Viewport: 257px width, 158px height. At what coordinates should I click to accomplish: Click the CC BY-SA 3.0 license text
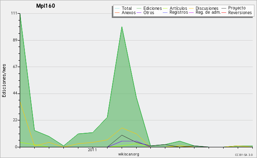click(244, 155)
